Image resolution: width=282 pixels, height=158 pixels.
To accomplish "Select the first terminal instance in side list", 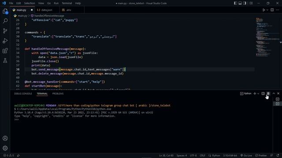I will point(278,99).
